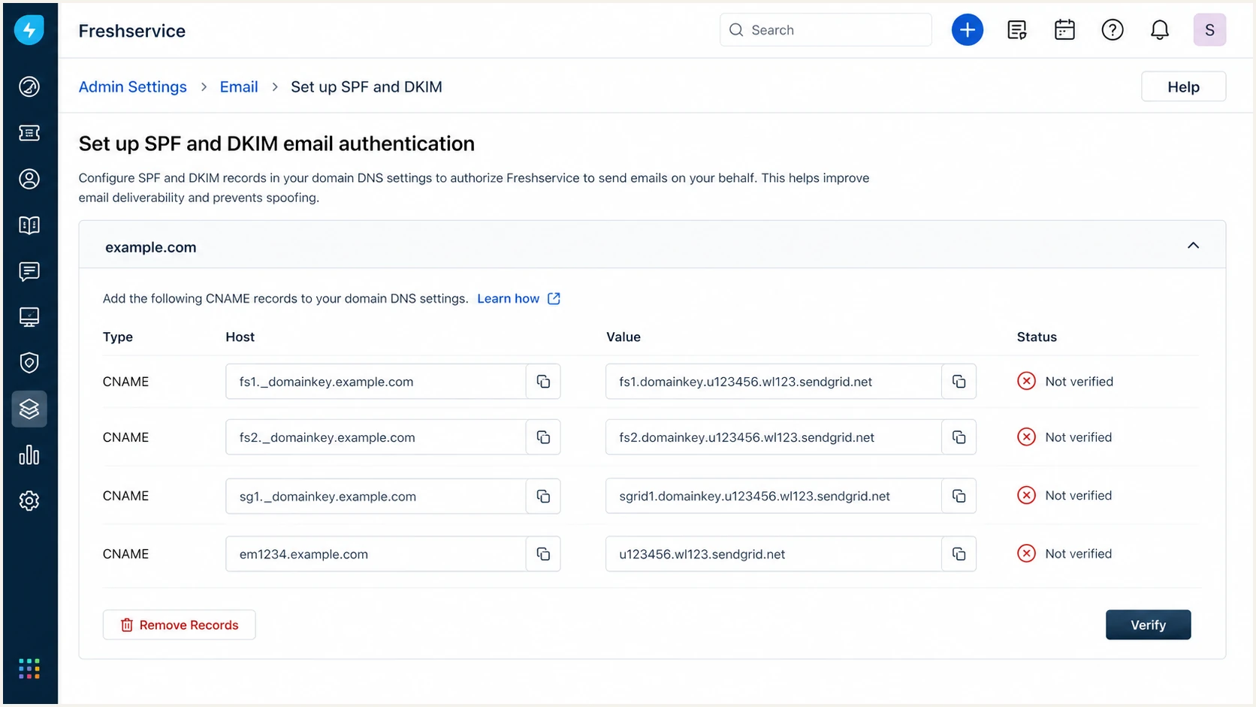Click the u123456.wl123.sendgrid.net value field
1256x707 pixels.
coord(774,554)
